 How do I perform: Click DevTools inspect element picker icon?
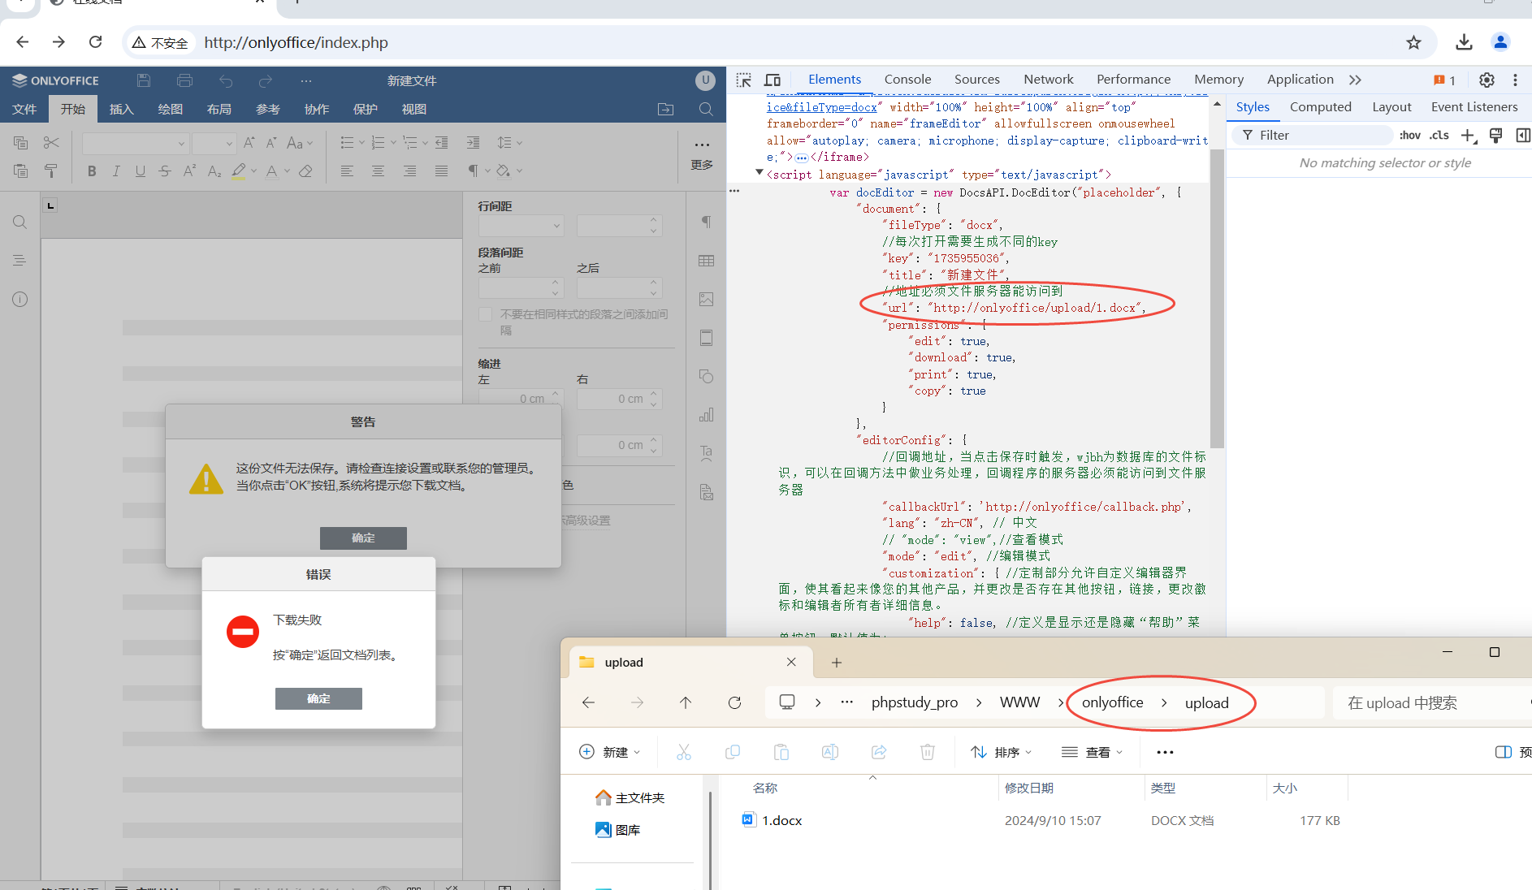[744, 80]
